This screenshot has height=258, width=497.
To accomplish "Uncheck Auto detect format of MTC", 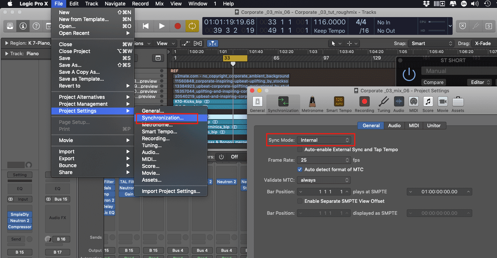I will pos(300,169).
